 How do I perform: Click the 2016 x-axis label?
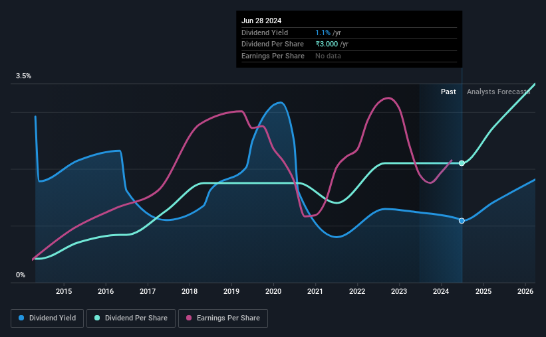pos(106,291)
